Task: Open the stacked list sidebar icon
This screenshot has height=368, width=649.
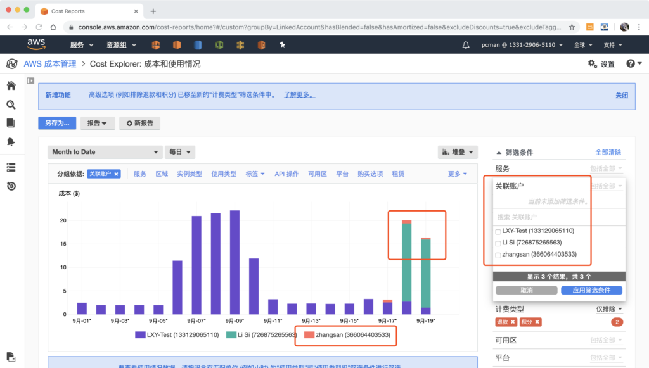Action: tap(11, 167)
